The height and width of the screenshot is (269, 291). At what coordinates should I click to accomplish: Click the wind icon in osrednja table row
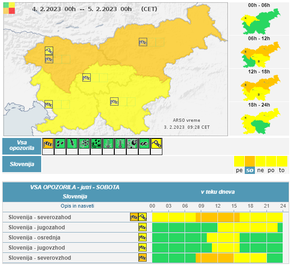(x=142, y=237)
